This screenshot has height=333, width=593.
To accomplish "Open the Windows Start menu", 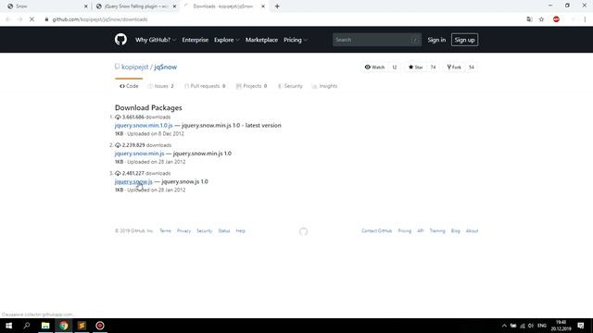I will pos(8,326).
